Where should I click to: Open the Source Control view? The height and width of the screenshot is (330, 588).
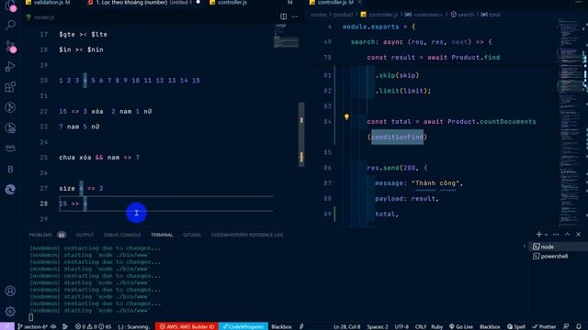click(10, 47)
